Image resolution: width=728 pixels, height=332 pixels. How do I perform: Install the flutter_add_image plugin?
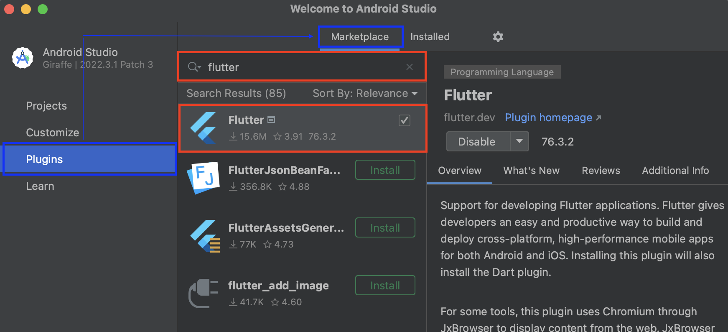pyautogui.click(x=385, y=286)
